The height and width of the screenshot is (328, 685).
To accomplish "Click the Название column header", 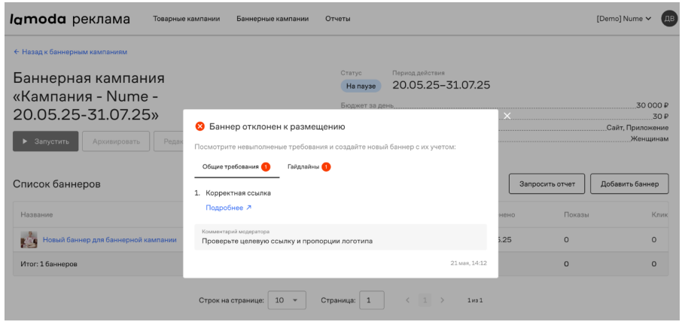I will tap(37, 215).
